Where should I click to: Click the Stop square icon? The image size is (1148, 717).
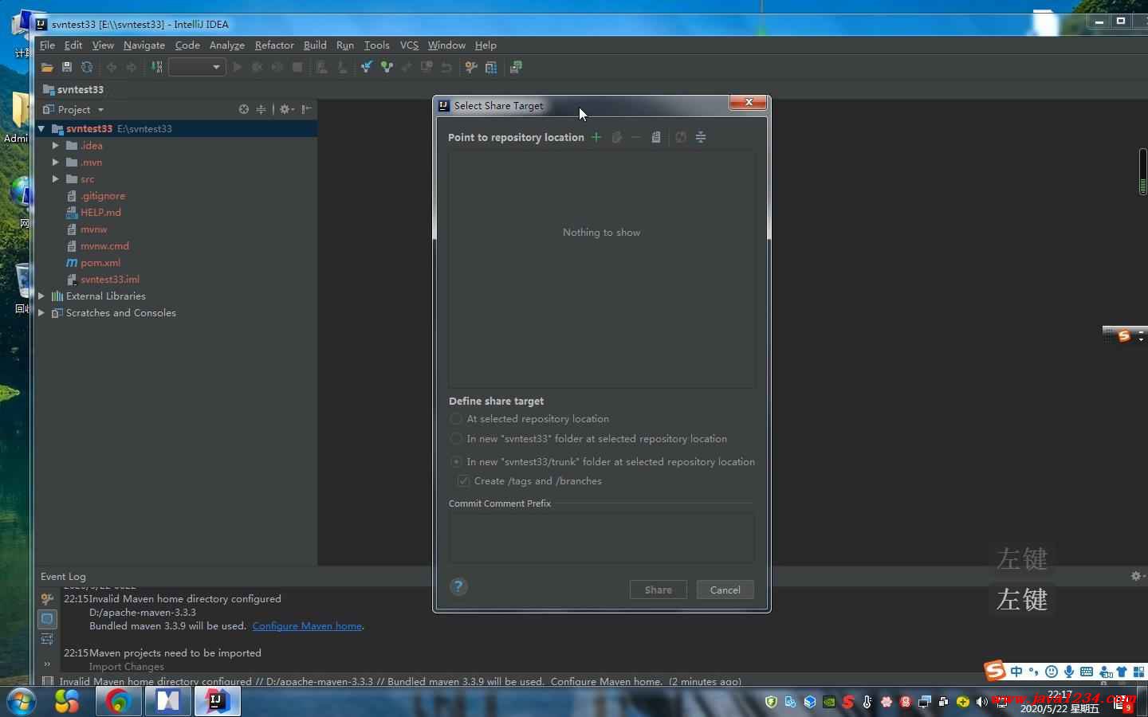coord(297,68)
